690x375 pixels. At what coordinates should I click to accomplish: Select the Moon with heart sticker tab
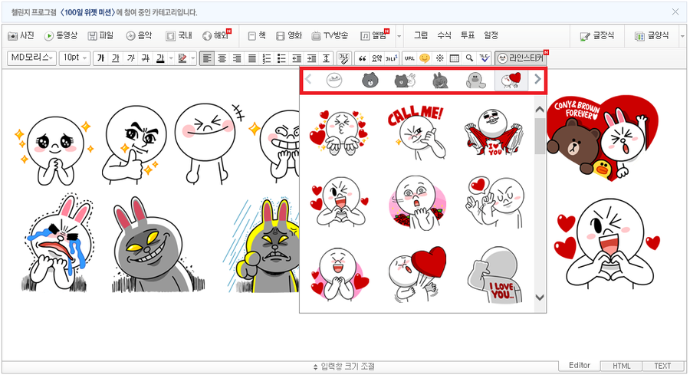[511, 81]
